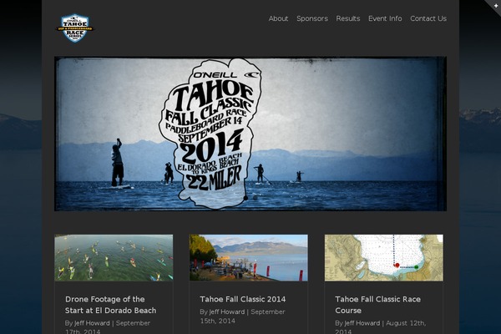501x334 pixels.
Task: Click the 'September 17th, 2014' date text
Action: 108,327
